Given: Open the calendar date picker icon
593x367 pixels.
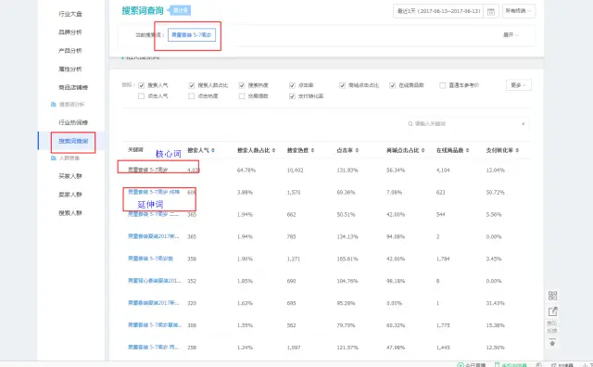Looking at the screenshot, I should (x=491, y=12).
